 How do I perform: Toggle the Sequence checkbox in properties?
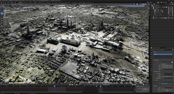[162, 64]
